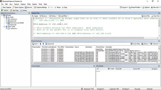
Task: Select System (4) in the conversations tree
Action: [13, 25]
